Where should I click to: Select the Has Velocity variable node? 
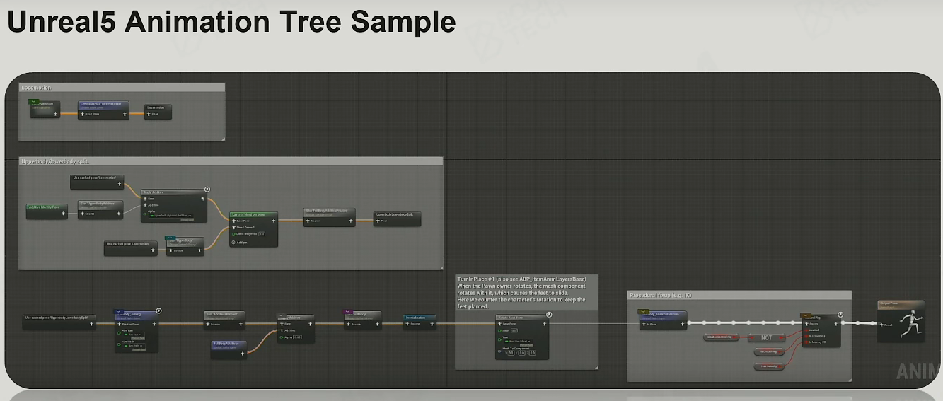[x=769, y=366]
